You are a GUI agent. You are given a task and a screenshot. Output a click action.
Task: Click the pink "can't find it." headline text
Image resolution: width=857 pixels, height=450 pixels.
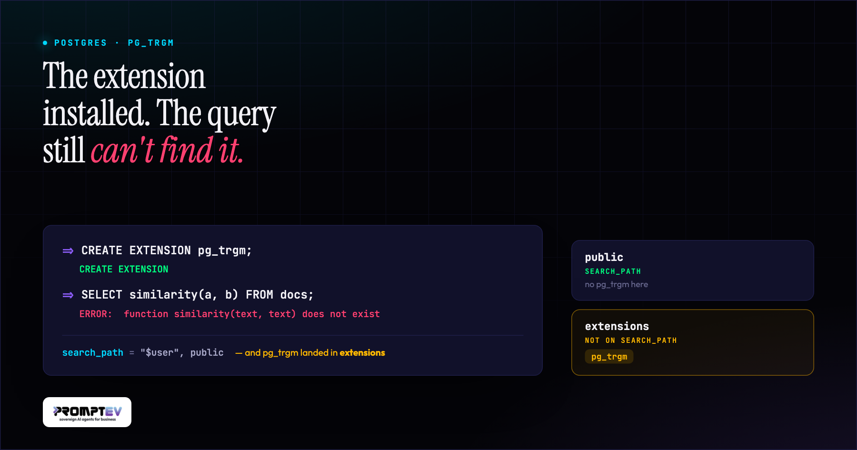[x=167, y=150]
